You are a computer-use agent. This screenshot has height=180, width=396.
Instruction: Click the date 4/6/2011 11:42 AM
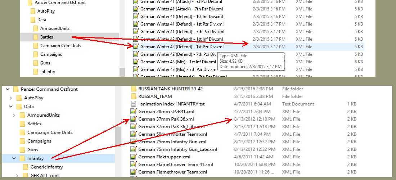click(253, 157)
